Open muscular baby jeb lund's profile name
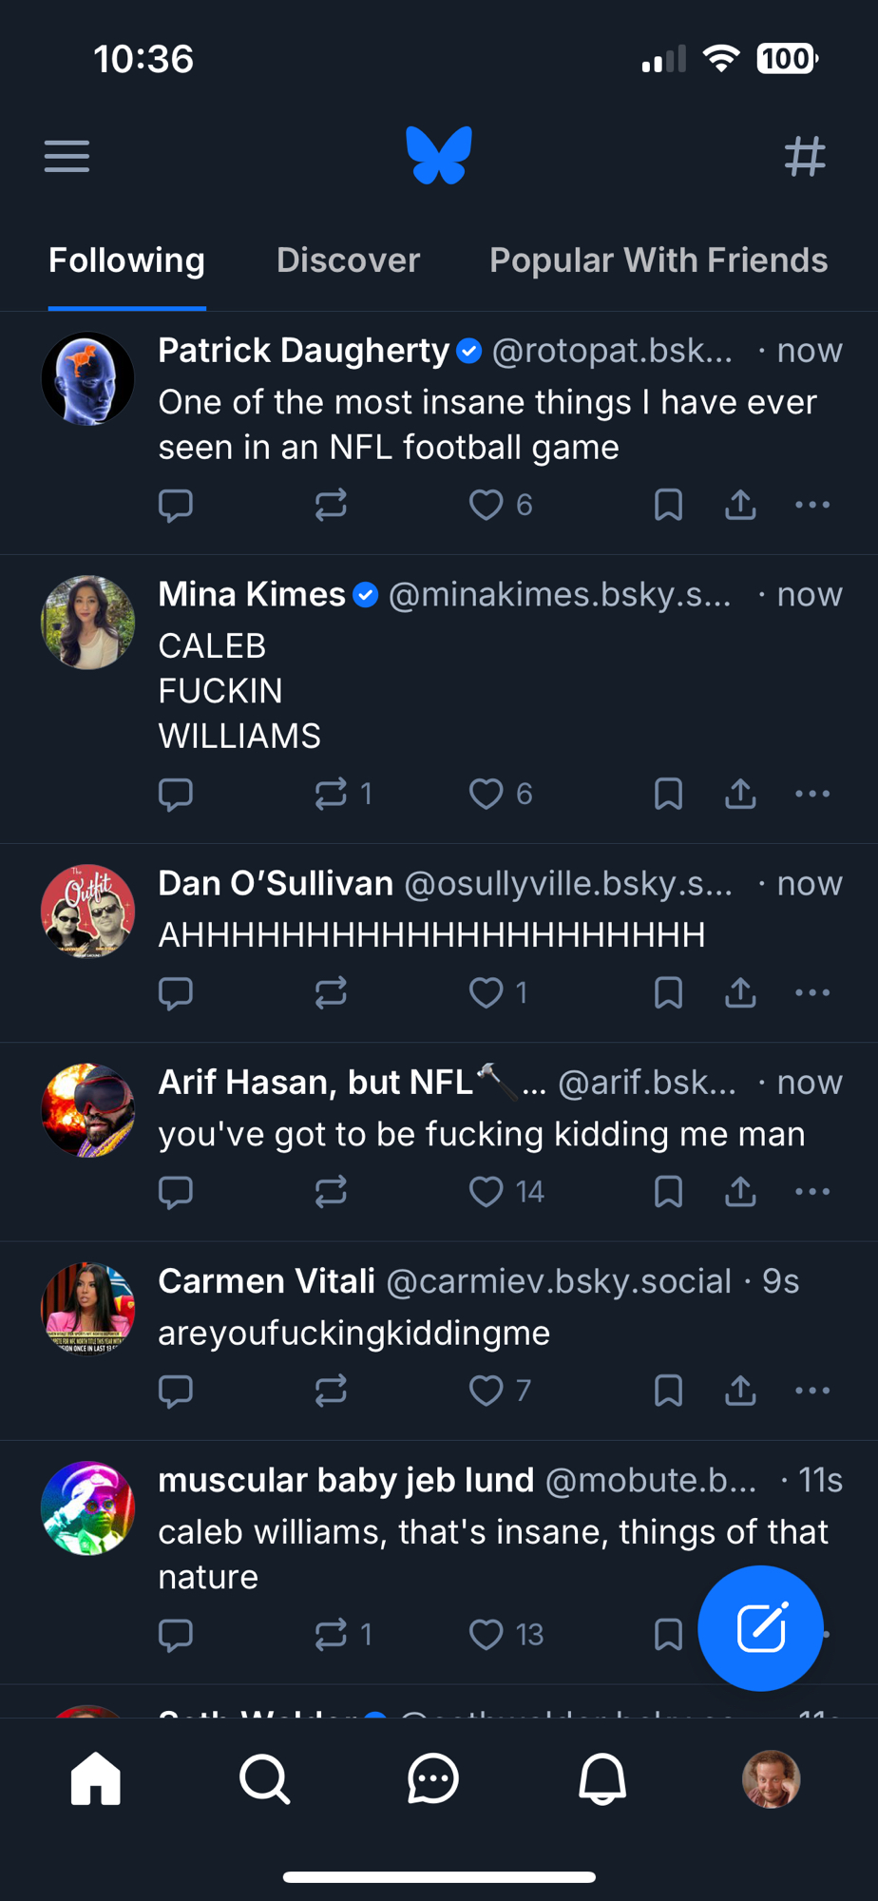Screen dimensions: 878x1901 tap(346, 1480)
